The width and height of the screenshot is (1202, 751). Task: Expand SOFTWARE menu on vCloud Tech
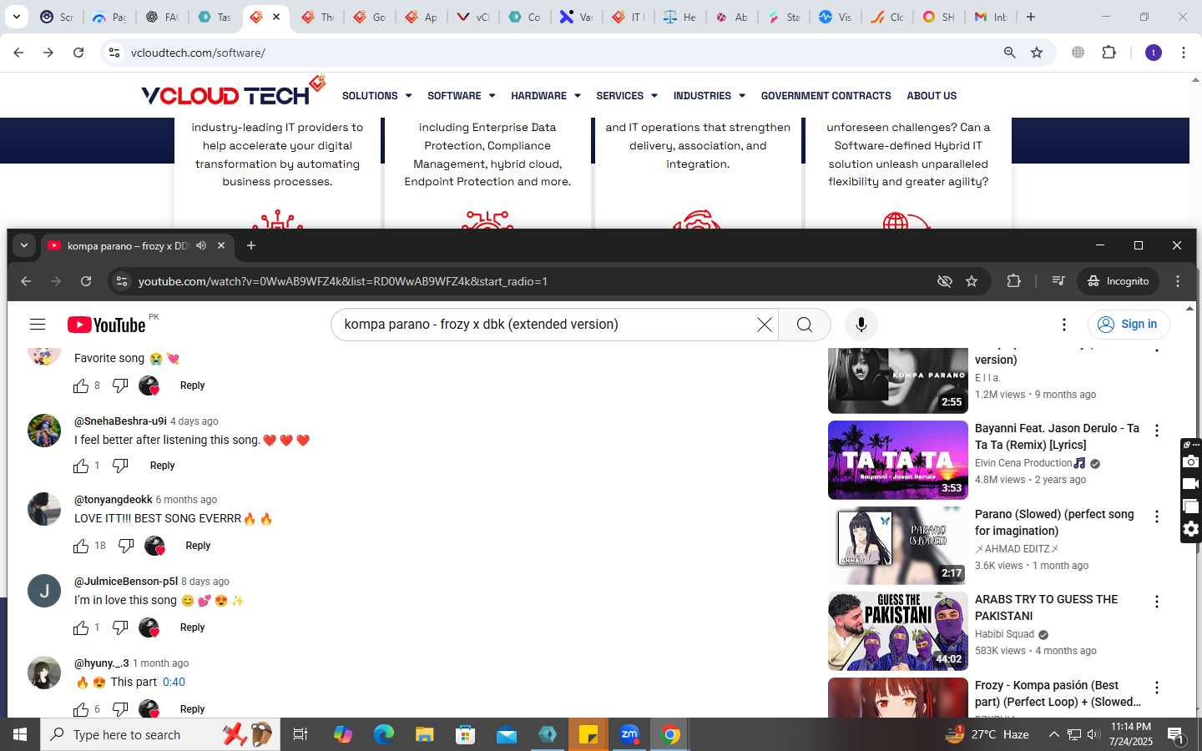pyautogui.click(x=461, y=96)
